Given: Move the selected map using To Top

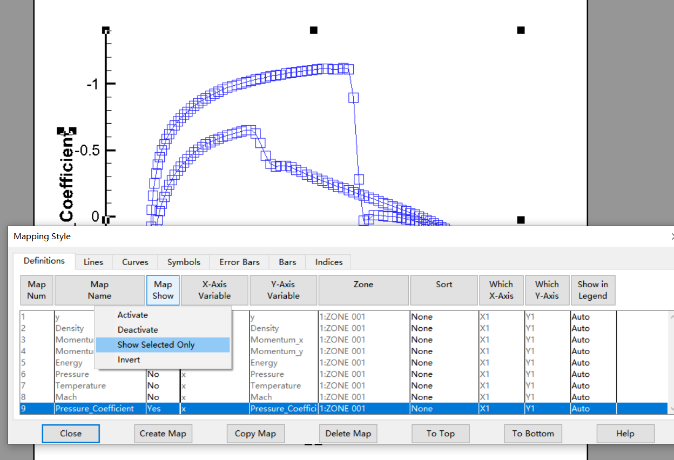Looking at the screenshot, I should (440, 434).
